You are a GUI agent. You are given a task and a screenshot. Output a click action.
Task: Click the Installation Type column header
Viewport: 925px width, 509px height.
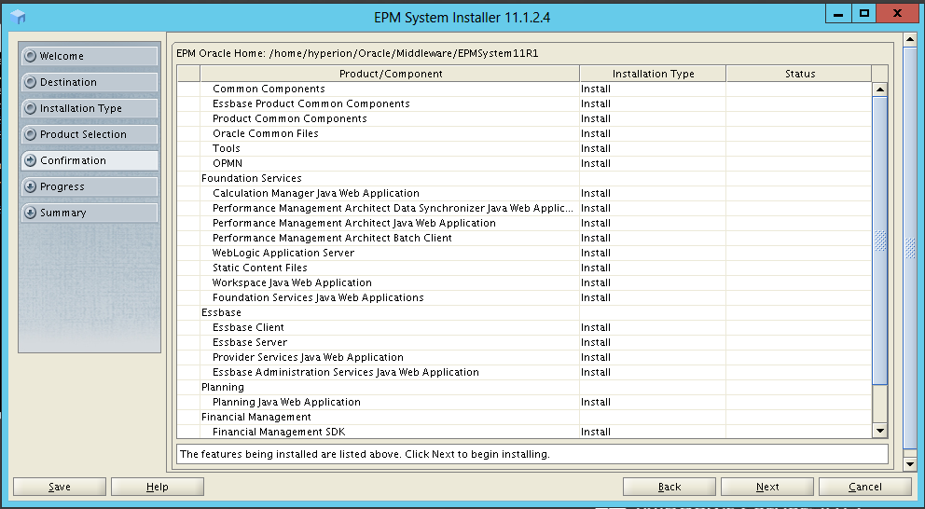(x=653, y=74)
